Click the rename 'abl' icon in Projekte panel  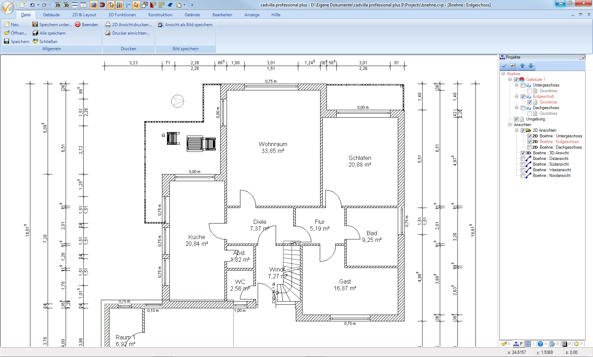point(513,66)
